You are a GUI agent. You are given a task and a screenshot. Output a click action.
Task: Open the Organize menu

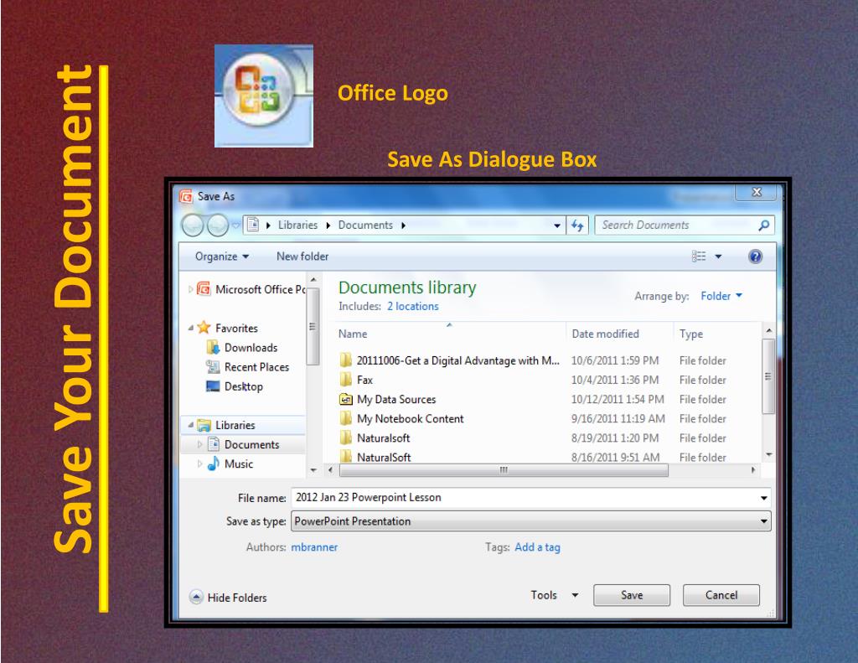[x=221, y=256]
